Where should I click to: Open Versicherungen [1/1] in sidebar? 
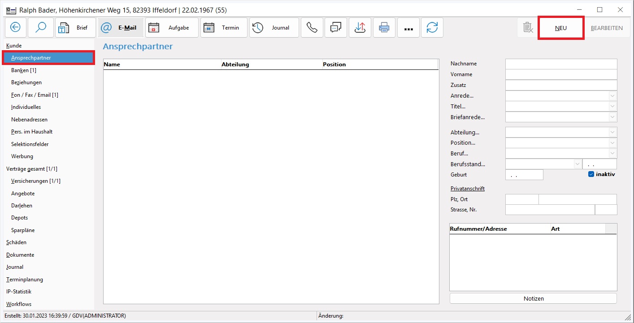click(x=36, y=181)
